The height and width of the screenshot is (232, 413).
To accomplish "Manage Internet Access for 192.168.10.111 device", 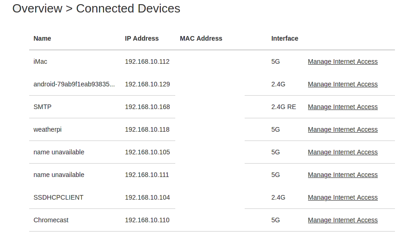I will pyautogui.click(x=343, y=175).
